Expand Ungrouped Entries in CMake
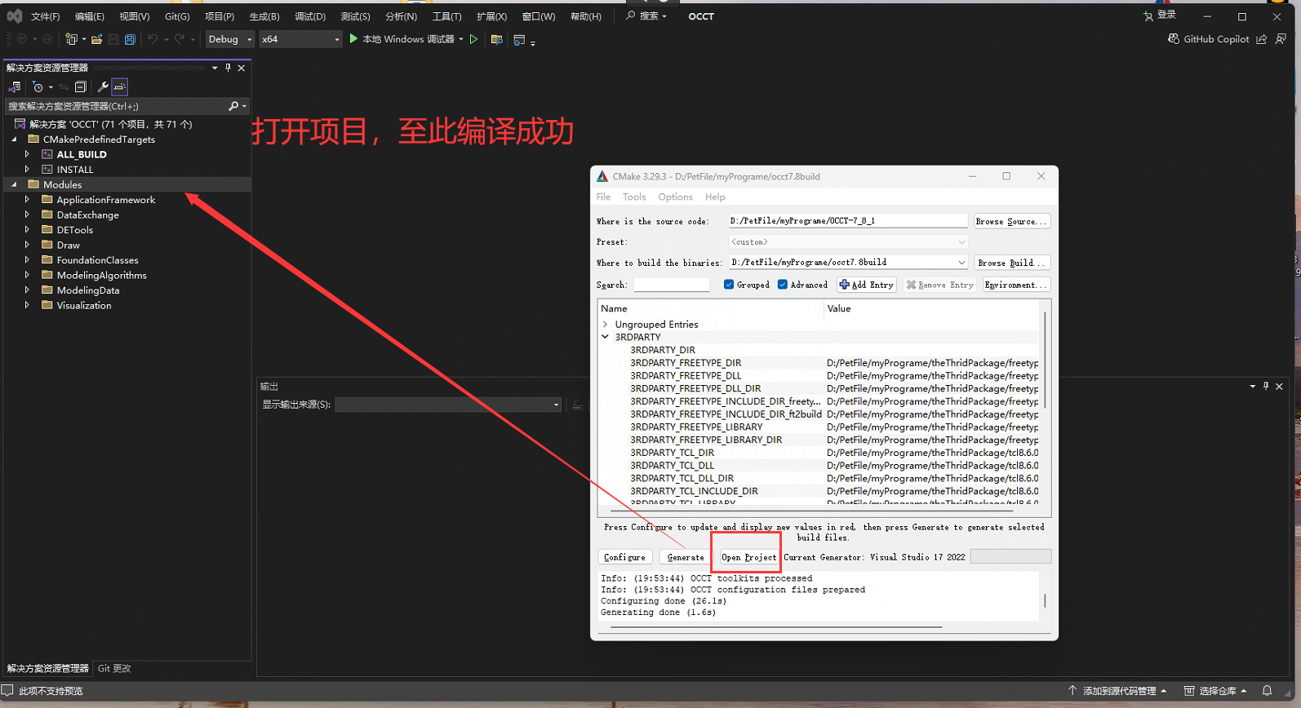The width and height of the screenshot is (1301, 708). [606, 324]
